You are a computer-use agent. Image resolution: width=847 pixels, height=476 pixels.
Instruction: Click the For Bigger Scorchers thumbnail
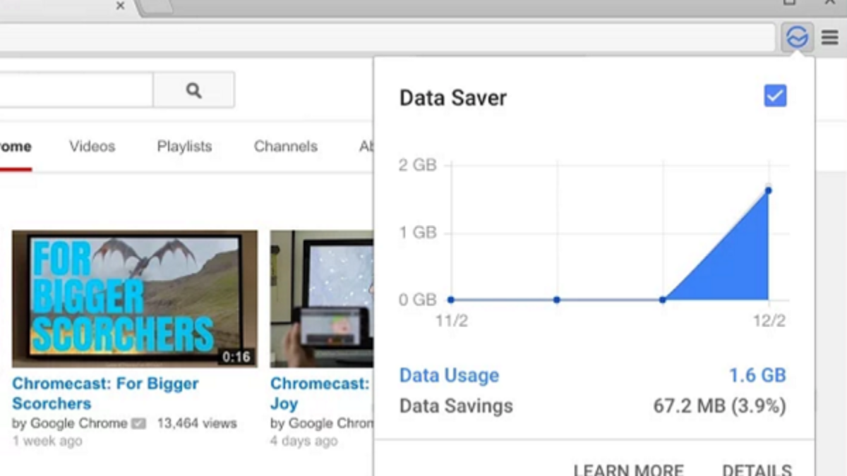tap(135, 298)
